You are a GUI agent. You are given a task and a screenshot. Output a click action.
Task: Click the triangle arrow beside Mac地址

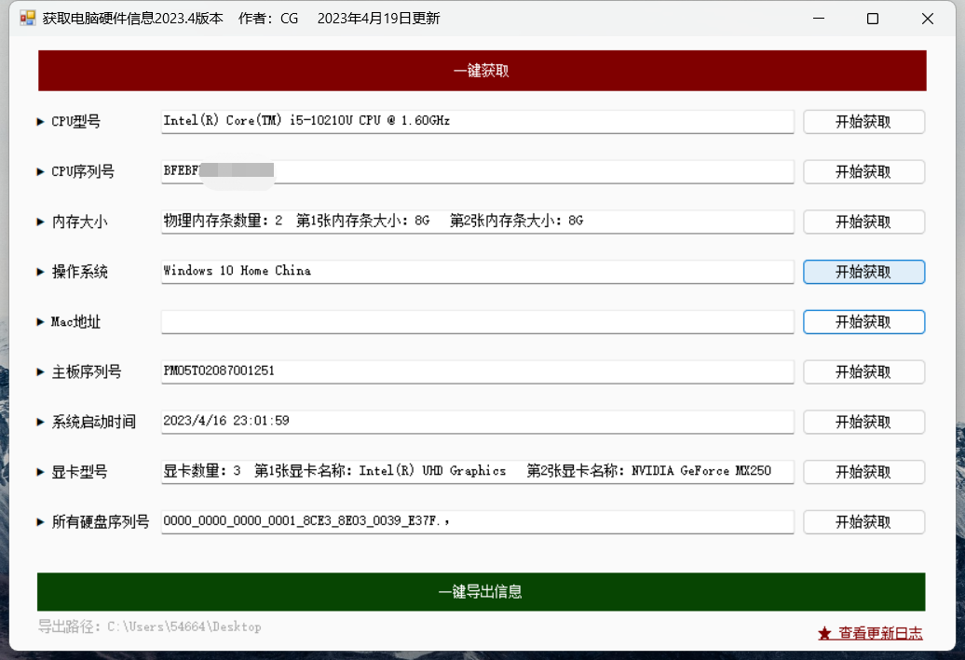point(41,322)
